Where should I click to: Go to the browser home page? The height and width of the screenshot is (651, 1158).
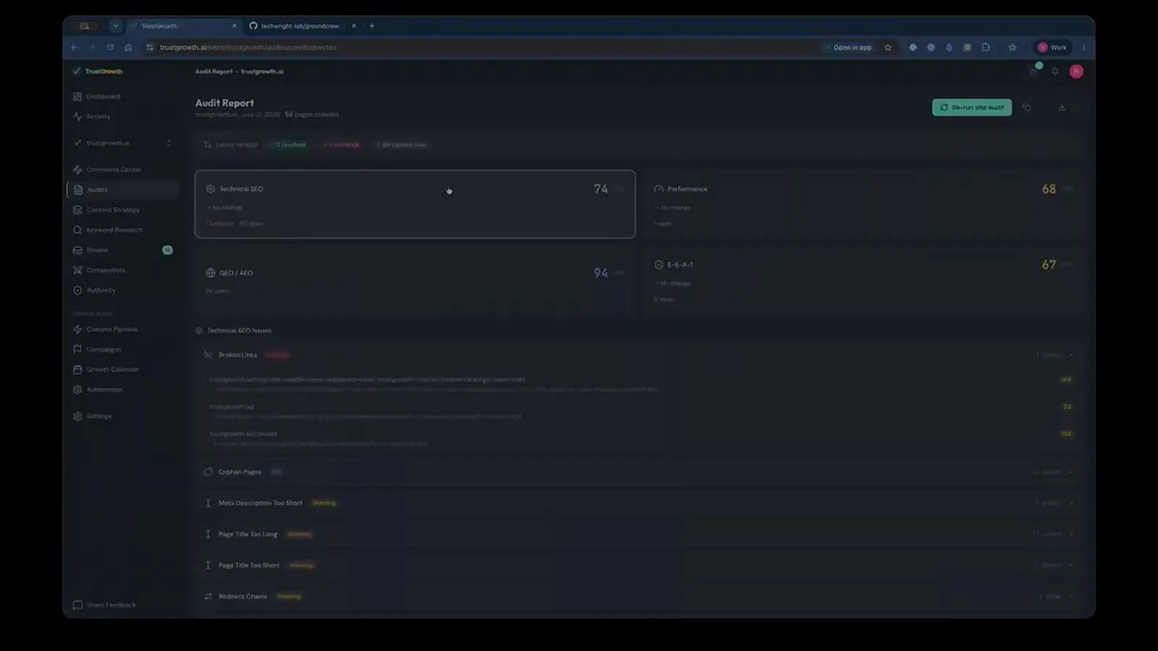[x=128, y=48]
